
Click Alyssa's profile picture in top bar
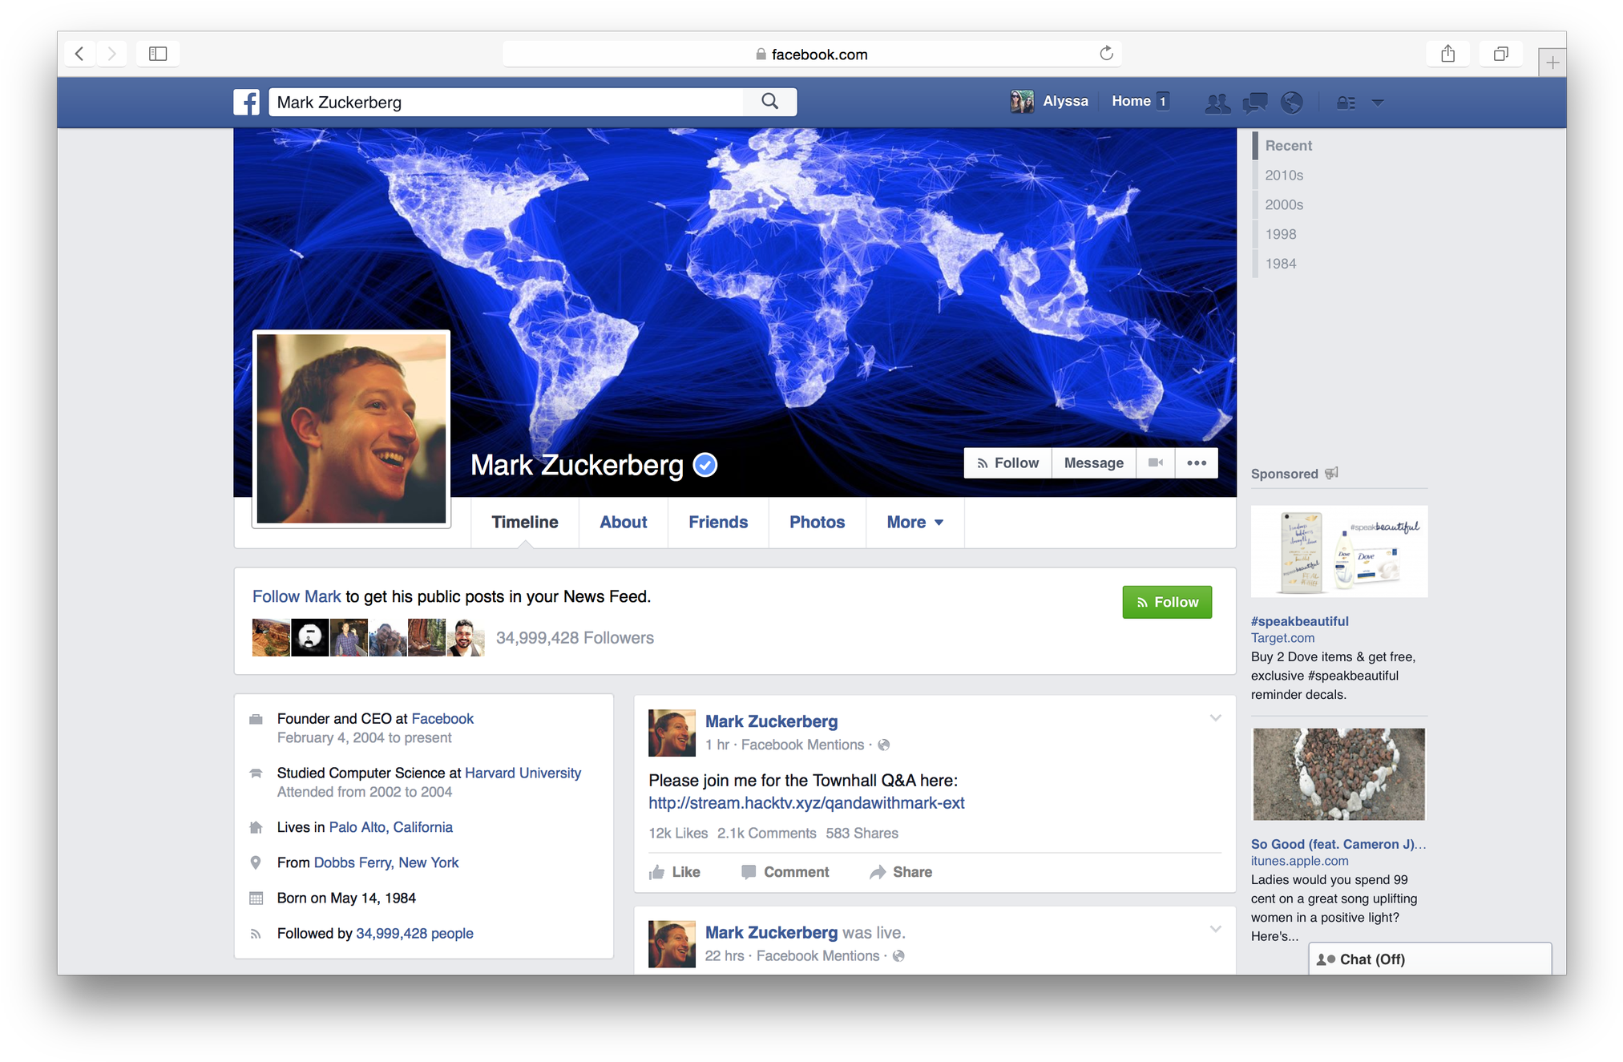(1022, 102)
